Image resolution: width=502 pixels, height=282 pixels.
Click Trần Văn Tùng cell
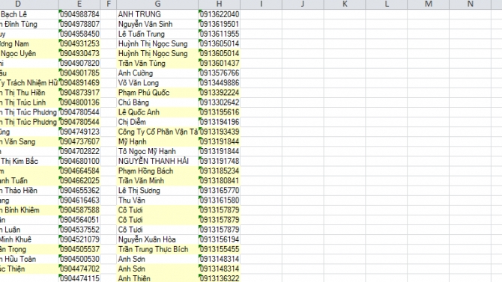(157, 64)
